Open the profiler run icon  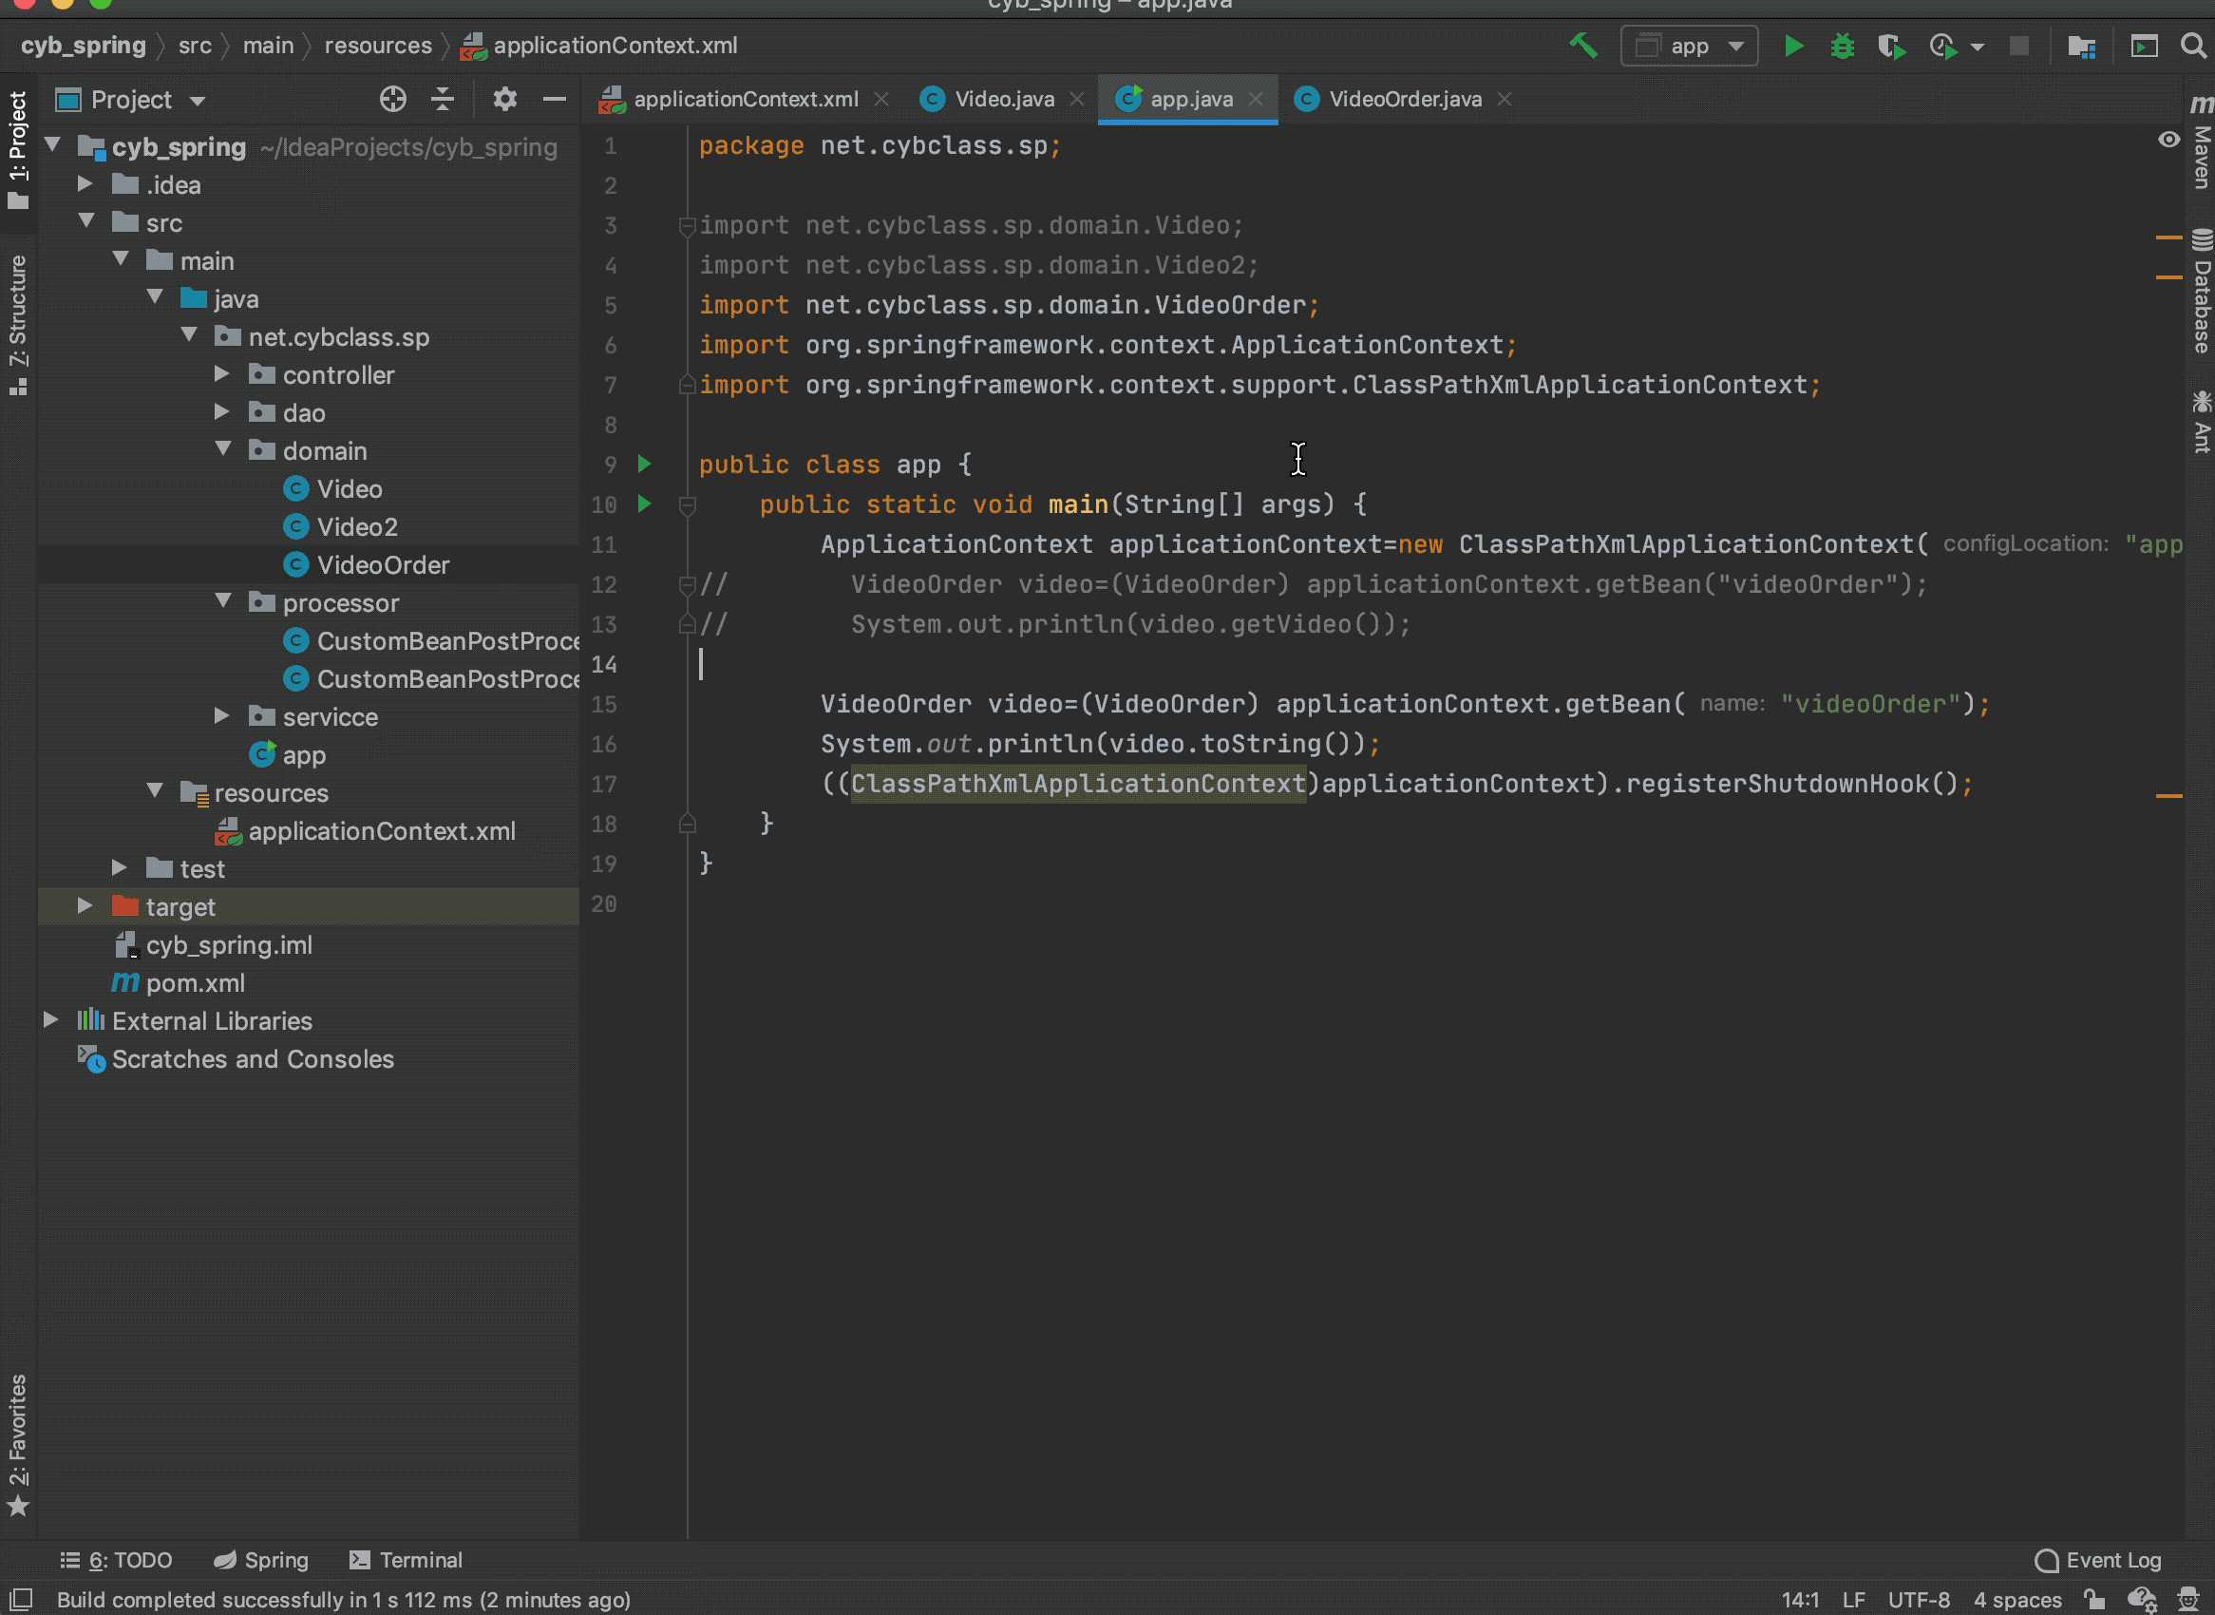point(1942,46)
